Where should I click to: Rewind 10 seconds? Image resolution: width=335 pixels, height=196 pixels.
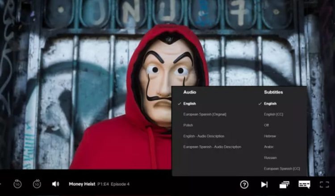pyautogui.click(x=17, y=184)
